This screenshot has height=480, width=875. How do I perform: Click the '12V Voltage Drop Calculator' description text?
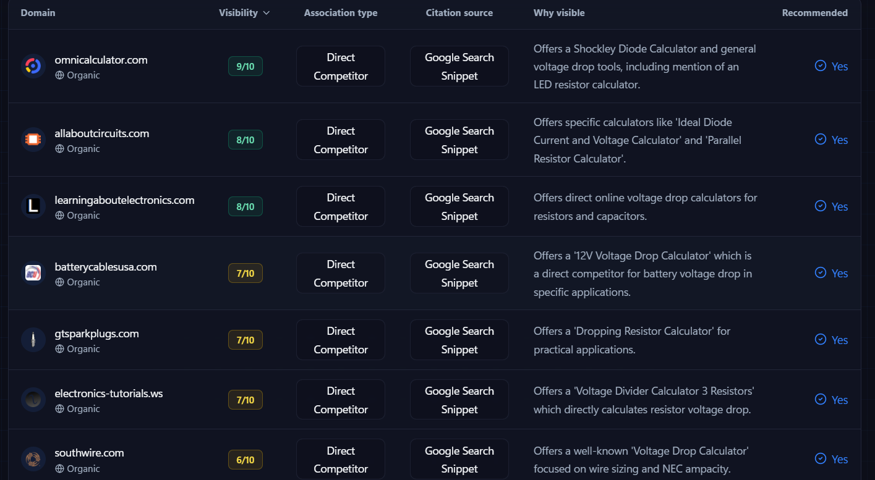[x=643, y=273]
